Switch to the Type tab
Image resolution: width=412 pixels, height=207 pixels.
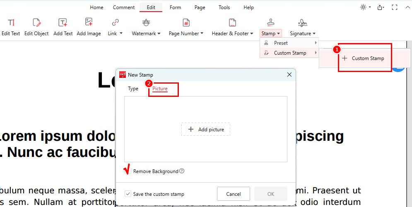[133, 89]
